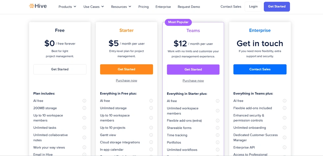Open the Enterprise nav item
The image size is (323, 156).
[163, 7]
